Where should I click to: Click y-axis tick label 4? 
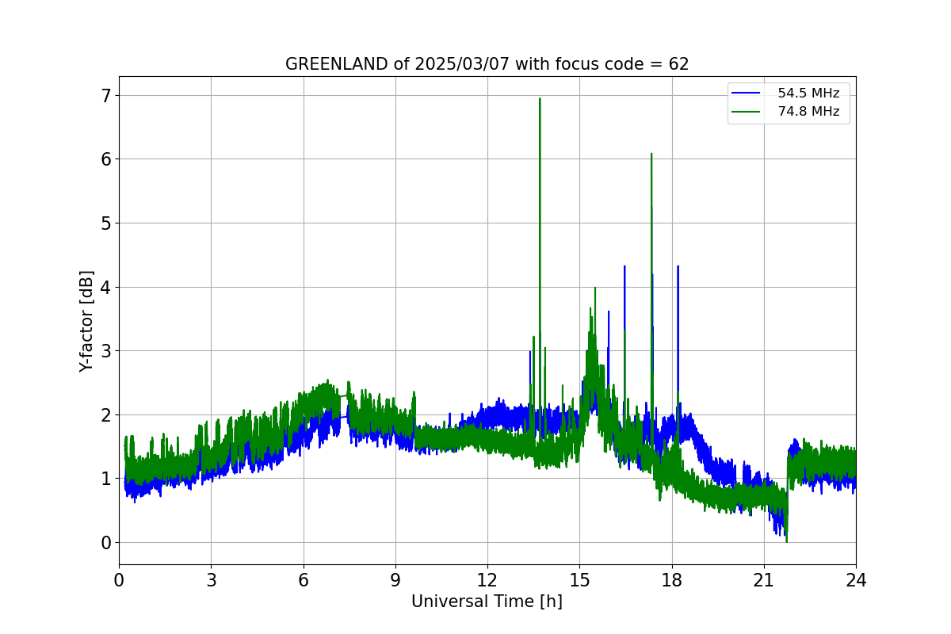106,287
